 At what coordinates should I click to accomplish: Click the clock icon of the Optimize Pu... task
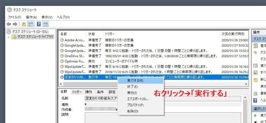click(62, 61)
